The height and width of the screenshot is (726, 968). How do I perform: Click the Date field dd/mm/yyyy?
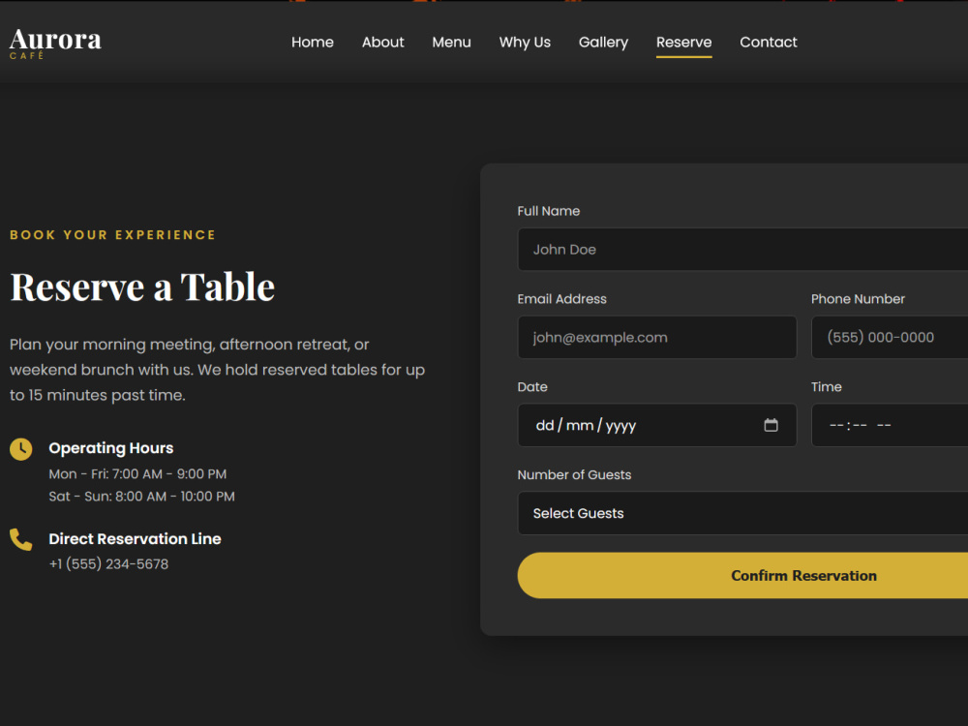click(x=657, y=425)
